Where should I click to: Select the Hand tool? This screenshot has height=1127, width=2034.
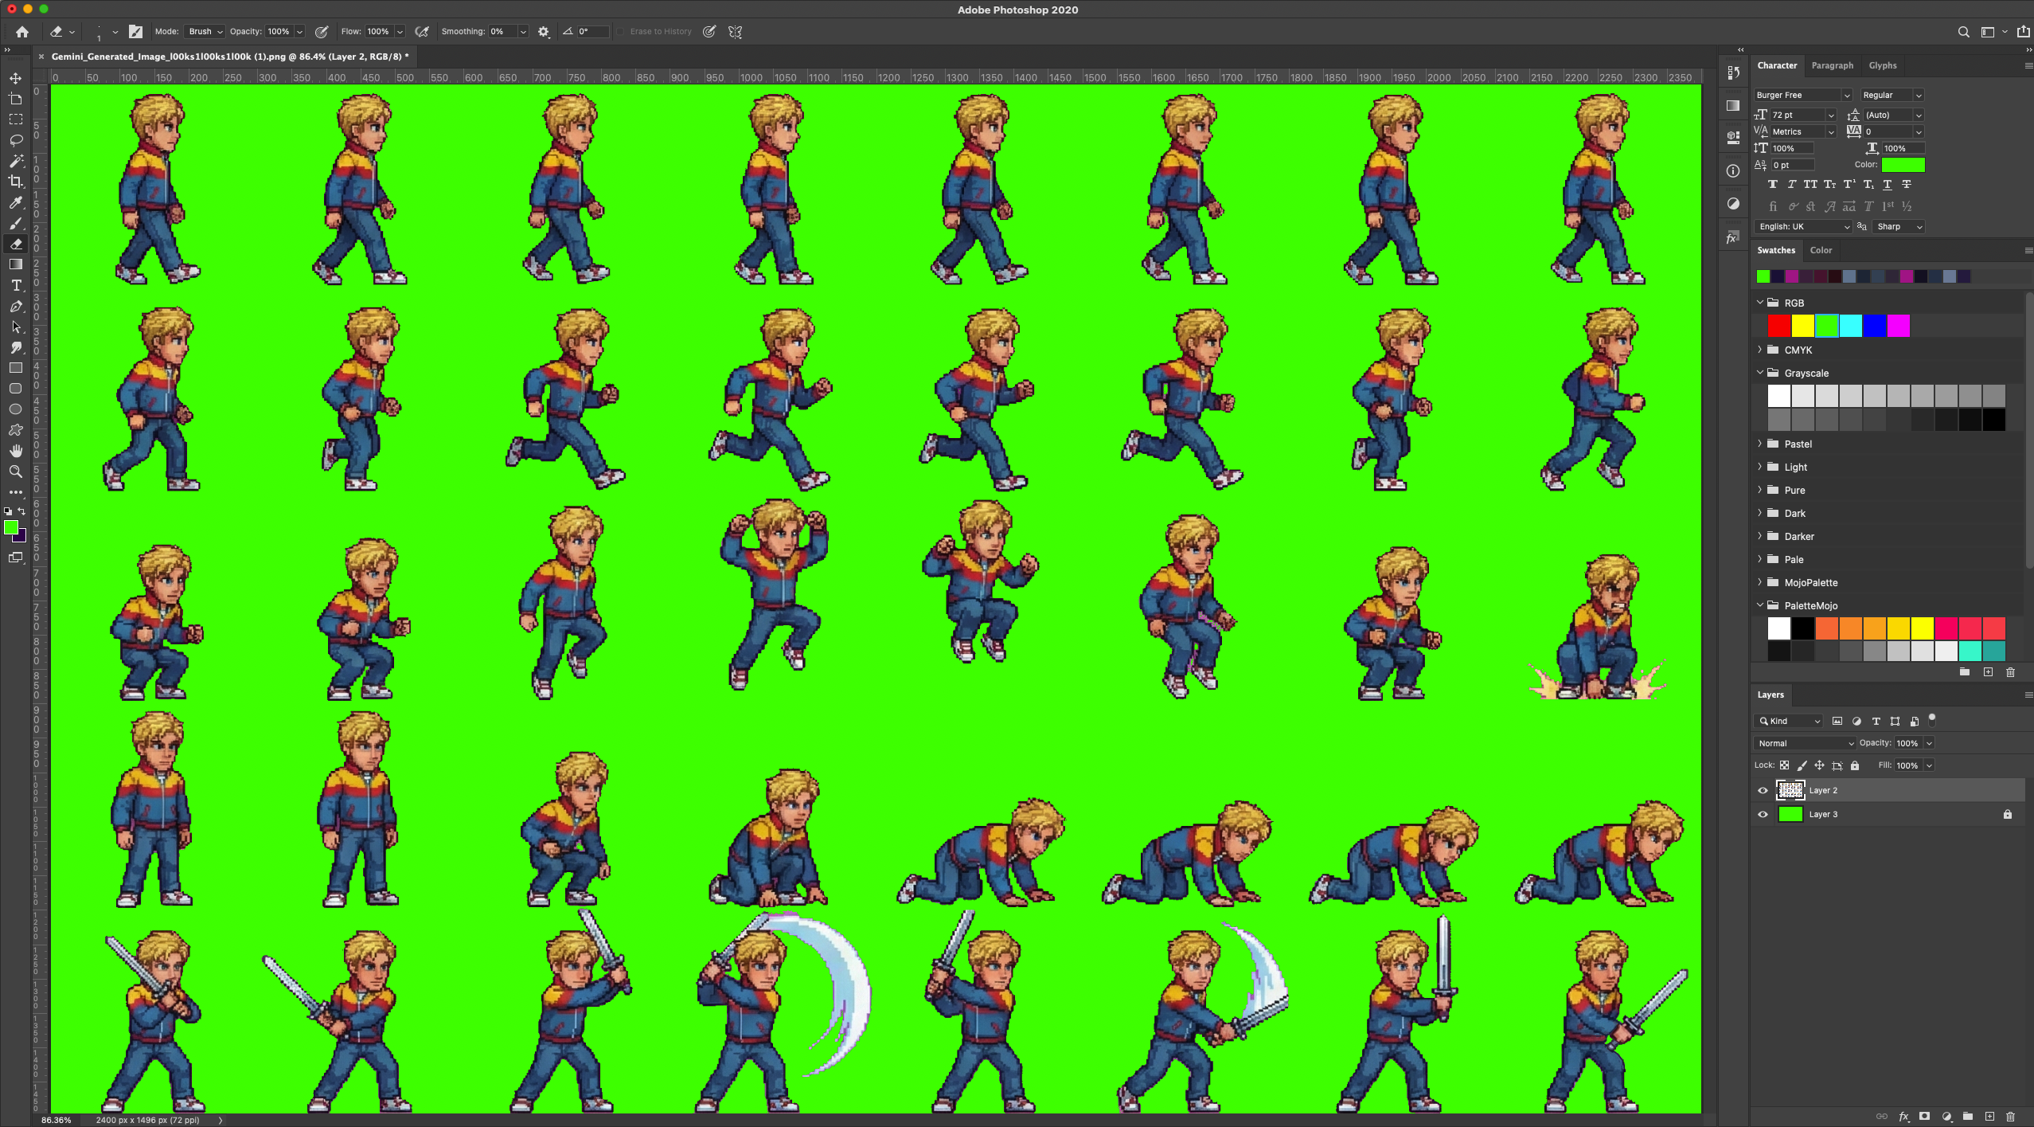[16, 450]
